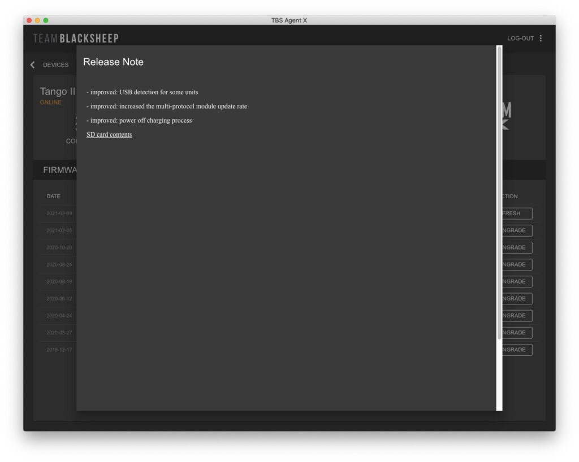This screenshot has width=579, height=462.
Task: Click the 2020-10-20 firmware date entry
Action: click(59, 247)
